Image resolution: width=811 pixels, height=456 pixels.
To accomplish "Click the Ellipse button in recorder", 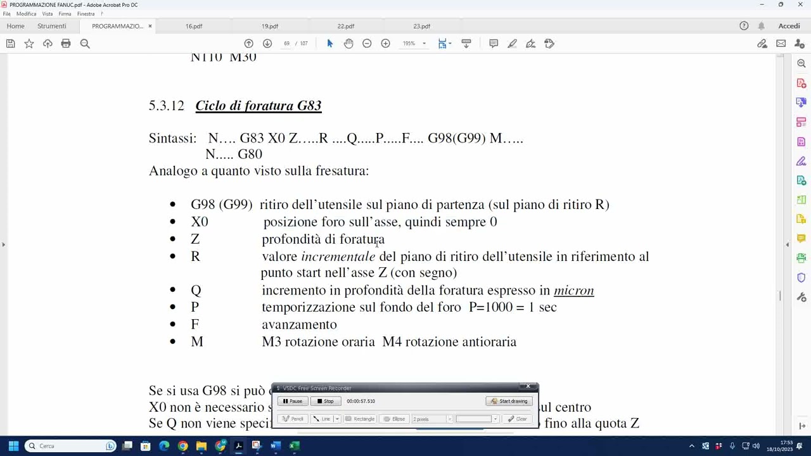I will tap(394, 419).
